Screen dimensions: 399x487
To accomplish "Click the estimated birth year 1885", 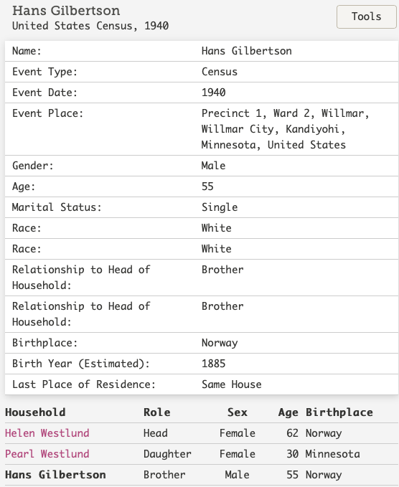I will [213, 364].
